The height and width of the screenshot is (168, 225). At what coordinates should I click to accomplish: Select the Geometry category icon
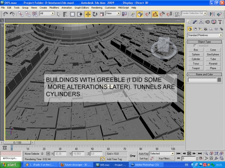pos(190,29)
